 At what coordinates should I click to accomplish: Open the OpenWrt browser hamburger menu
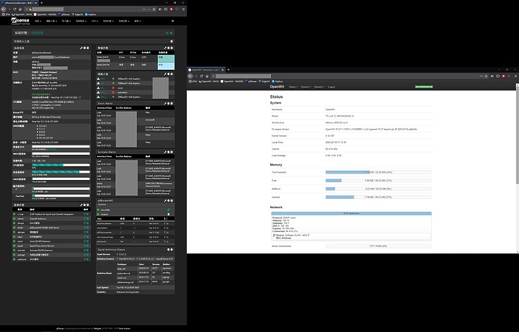515,76
